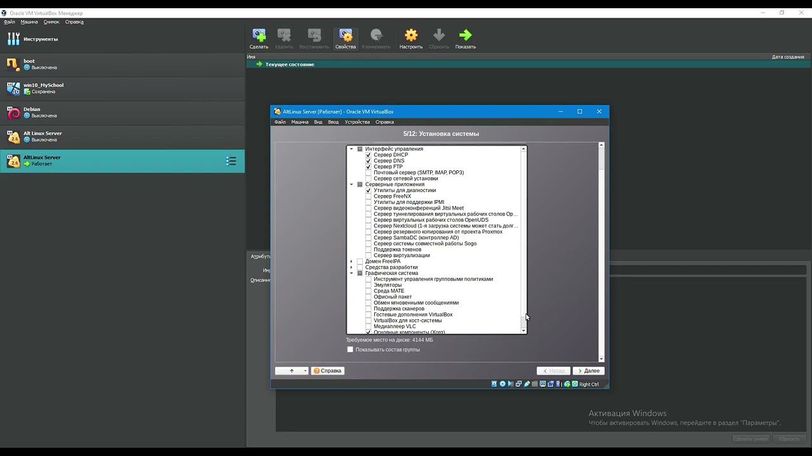Click the USB devices status icon
812x456 pixels.
527,384
